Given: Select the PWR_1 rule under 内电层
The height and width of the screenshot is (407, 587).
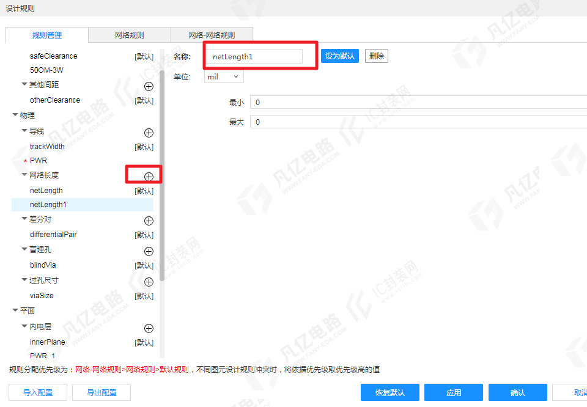Looking at the screenshot, I should pos(43,356).
